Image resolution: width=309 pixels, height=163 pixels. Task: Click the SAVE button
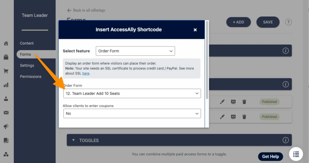(x=268, y=22)
